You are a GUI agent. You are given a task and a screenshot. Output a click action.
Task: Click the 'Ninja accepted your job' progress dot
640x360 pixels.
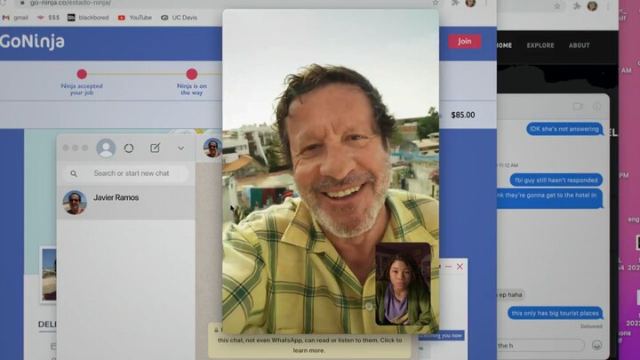pyautogui.click(x=82, y=74)
